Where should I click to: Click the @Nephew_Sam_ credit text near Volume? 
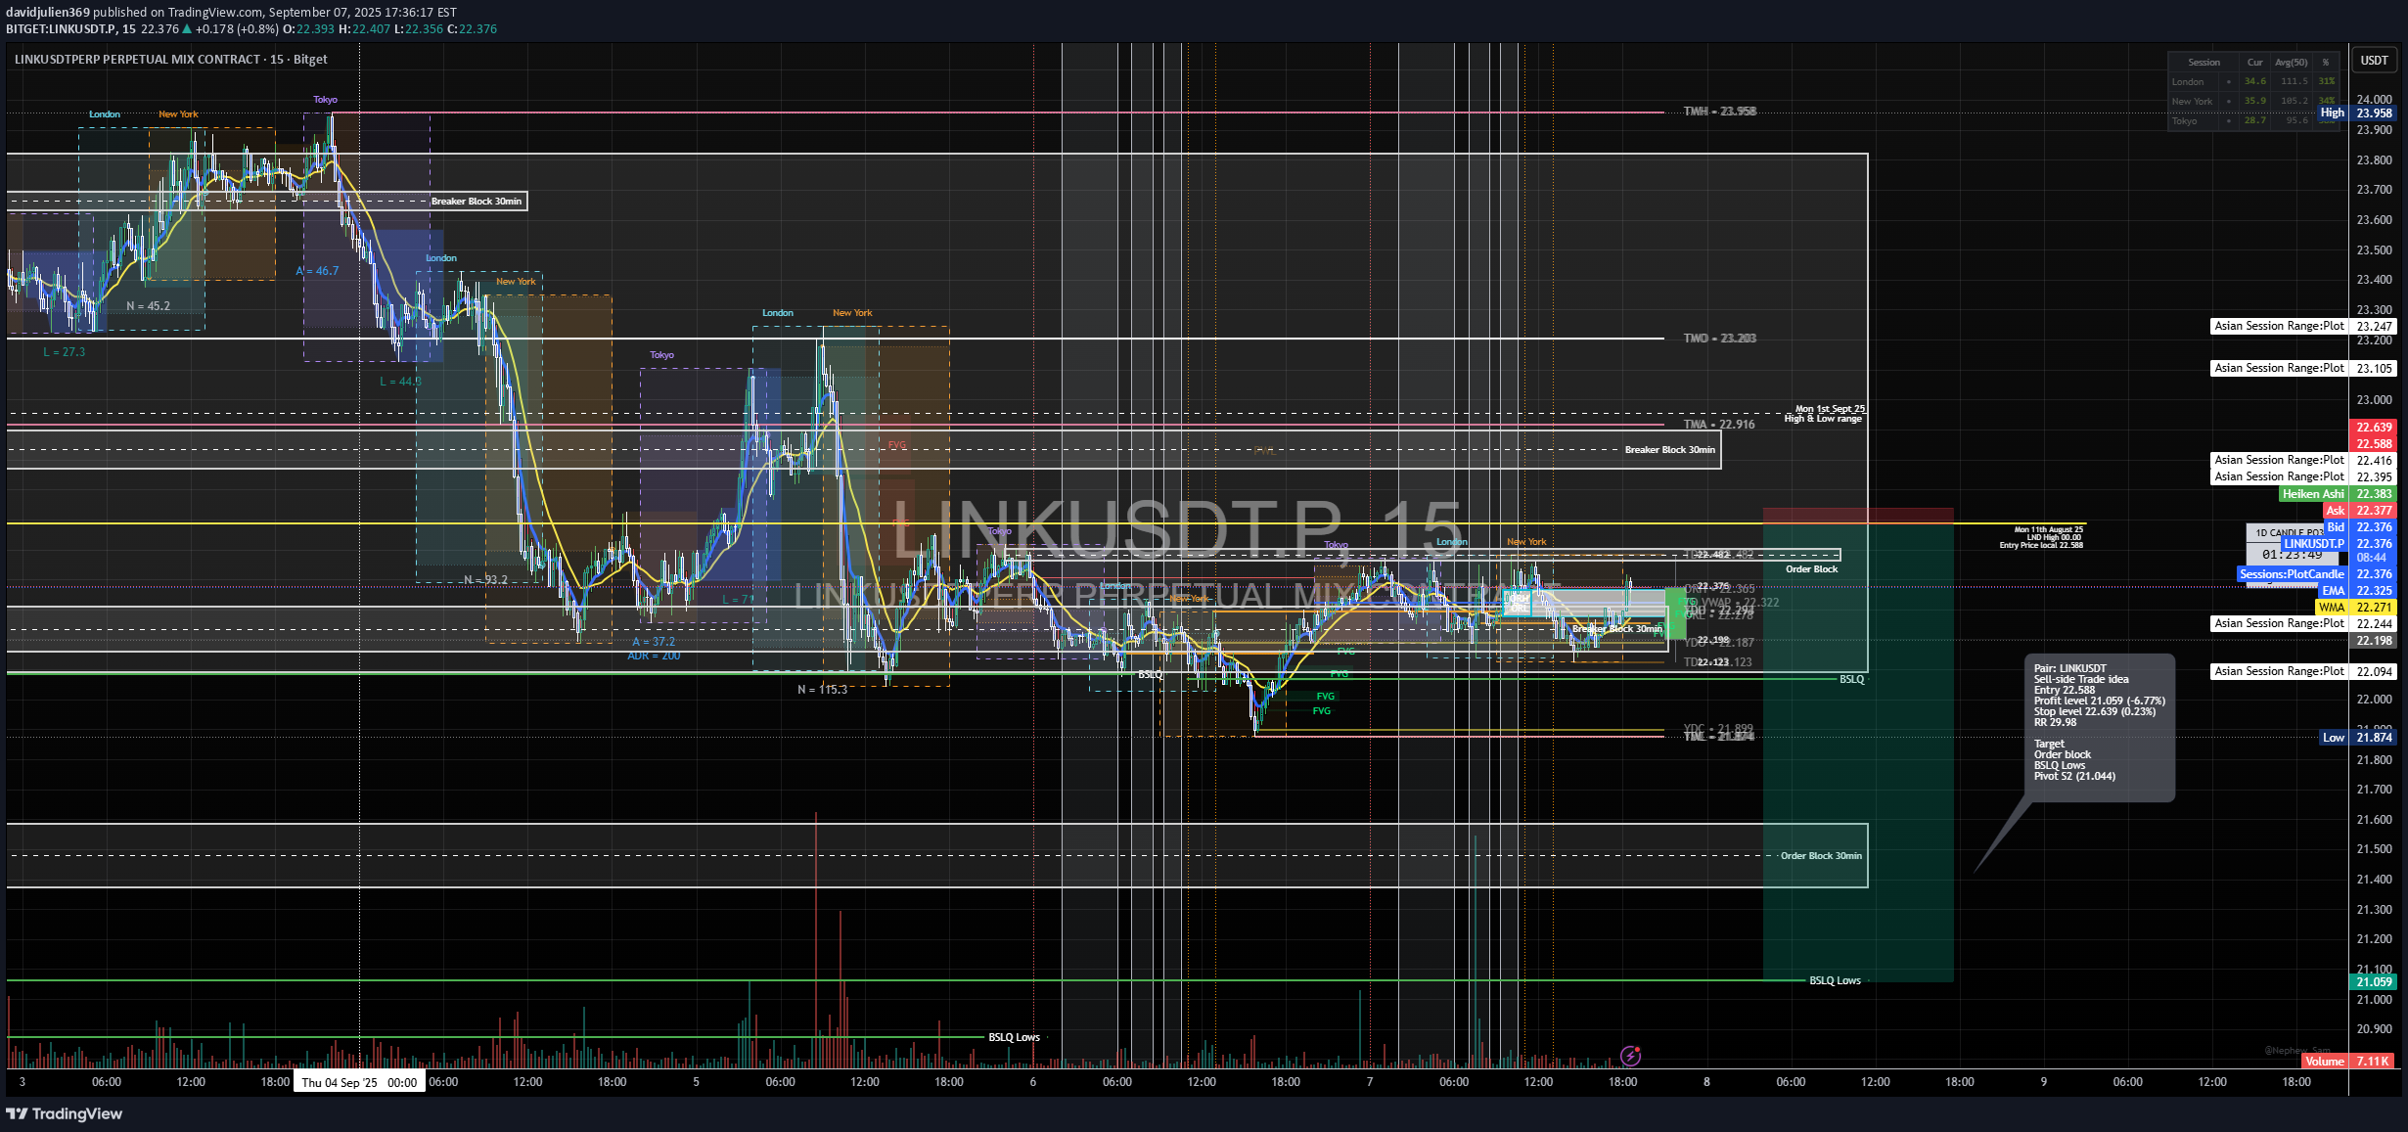[x=2297, y=1050]
